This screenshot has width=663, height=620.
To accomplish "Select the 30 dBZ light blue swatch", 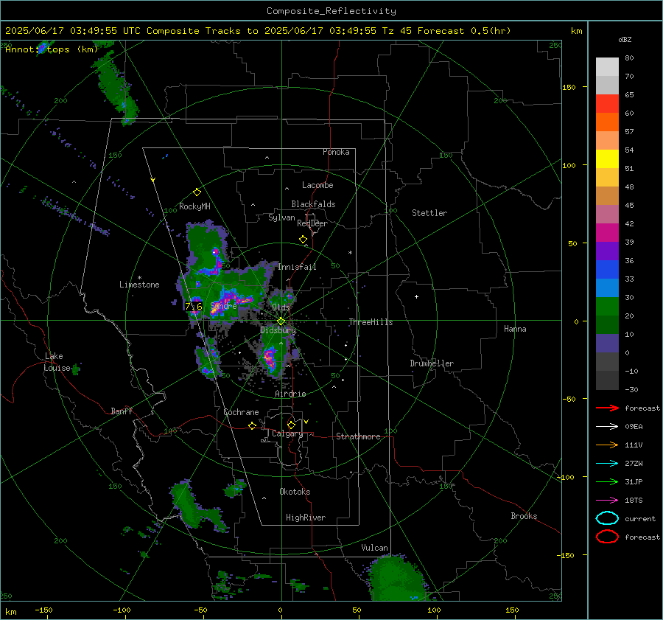I will coord(607,288).
